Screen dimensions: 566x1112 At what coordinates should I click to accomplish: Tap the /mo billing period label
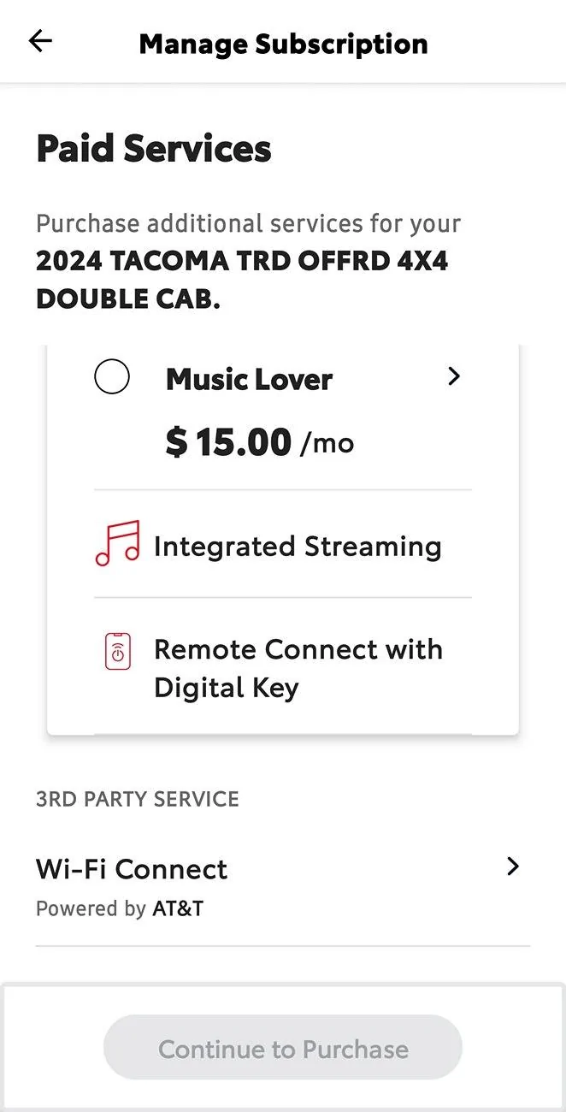tap(327, 444)
